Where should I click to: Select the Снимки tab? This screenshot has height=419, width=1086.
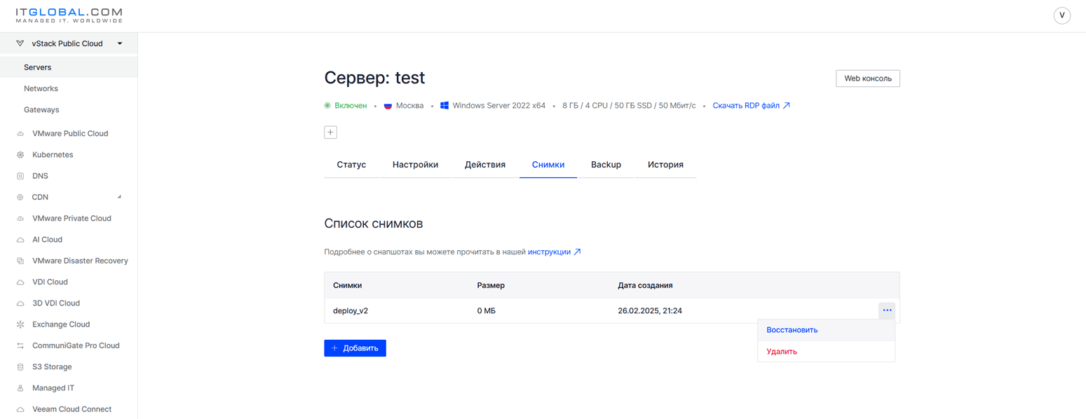[548, 165]
